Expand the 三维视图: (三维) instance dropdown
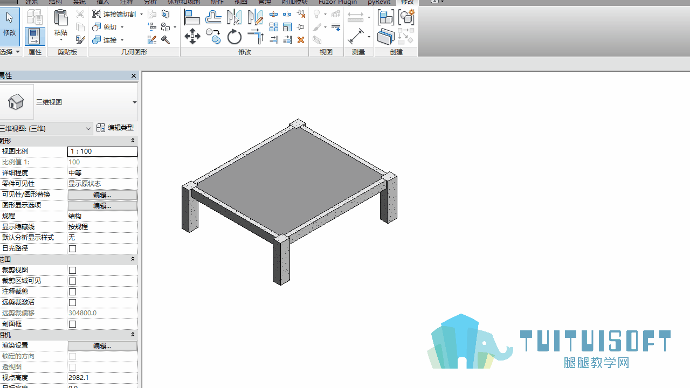This screenshot has height=388, width=690. (88, 128)
